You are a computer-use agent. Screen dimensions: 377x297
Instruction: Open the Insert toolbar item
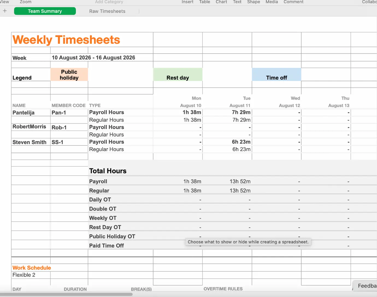(187, 2)
